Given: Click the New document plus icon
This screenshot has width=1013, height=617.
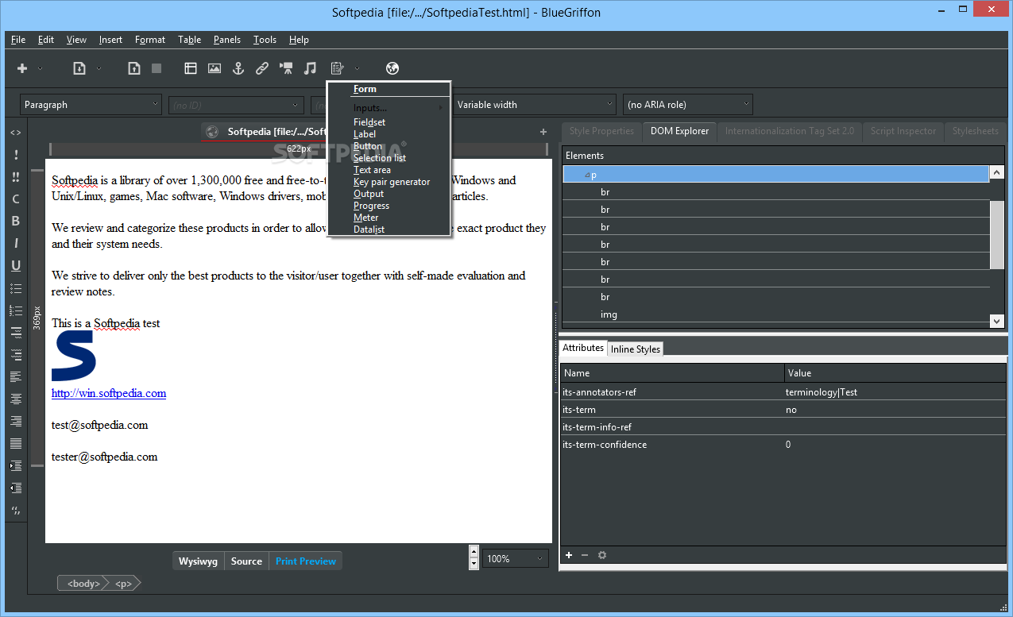Looking at the screenshot, I should (x=22, y=68).
